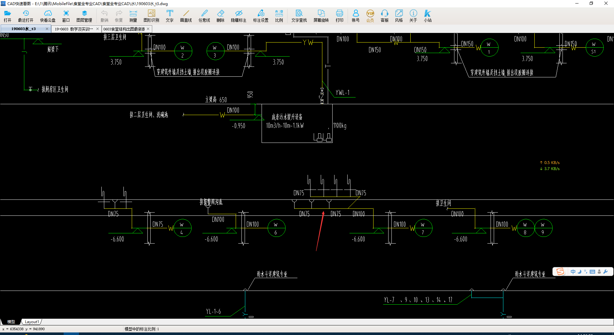Select the 删除 eraser tool
This screenshot has width=614, height=335.
[x=220, y=16]
